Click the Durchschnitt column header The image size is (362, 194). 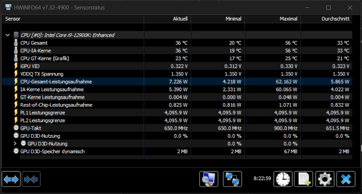click(x=326, y=19)
